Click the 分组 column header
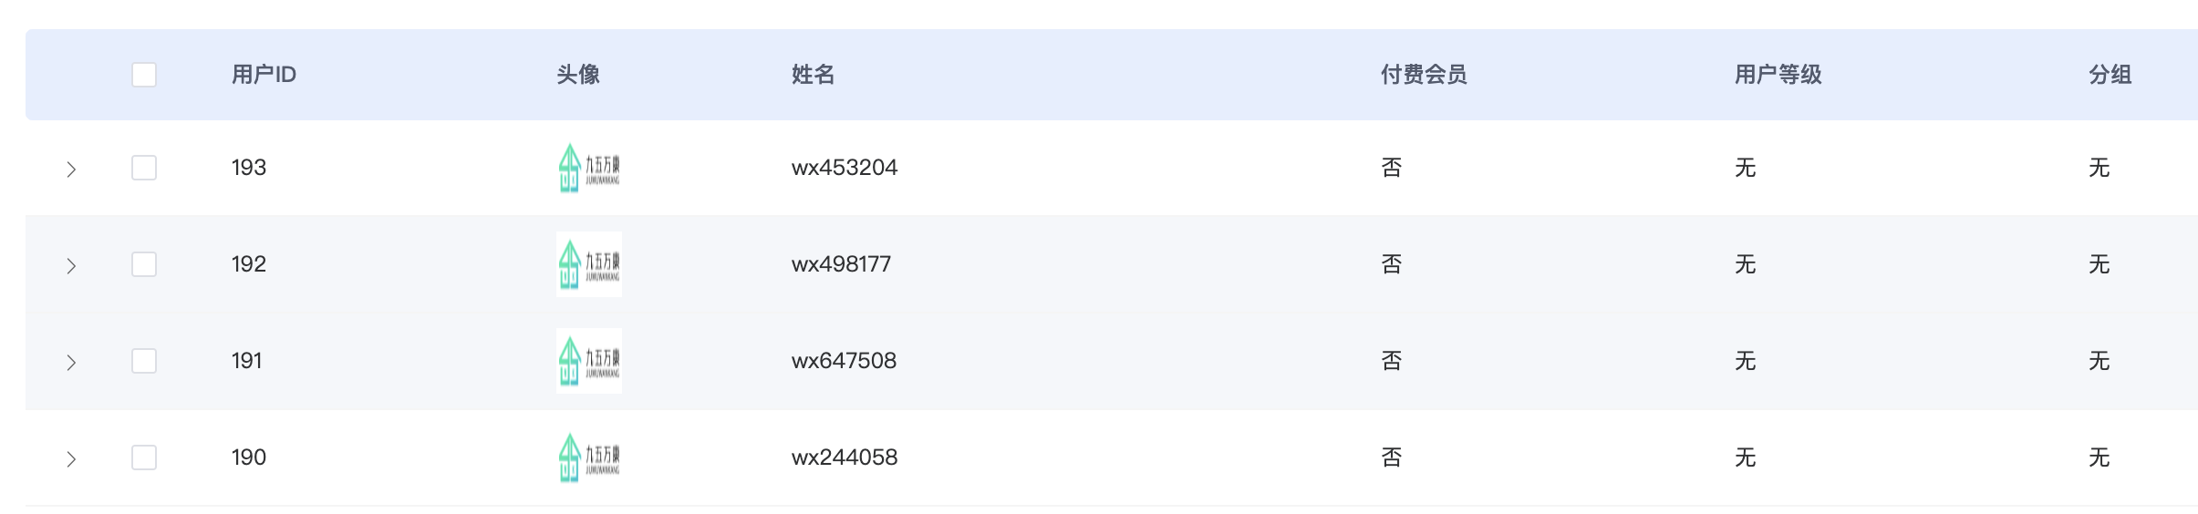The height and width of the screenshot is (514, 2198). pyautogui.click(x=2110, y=75)
